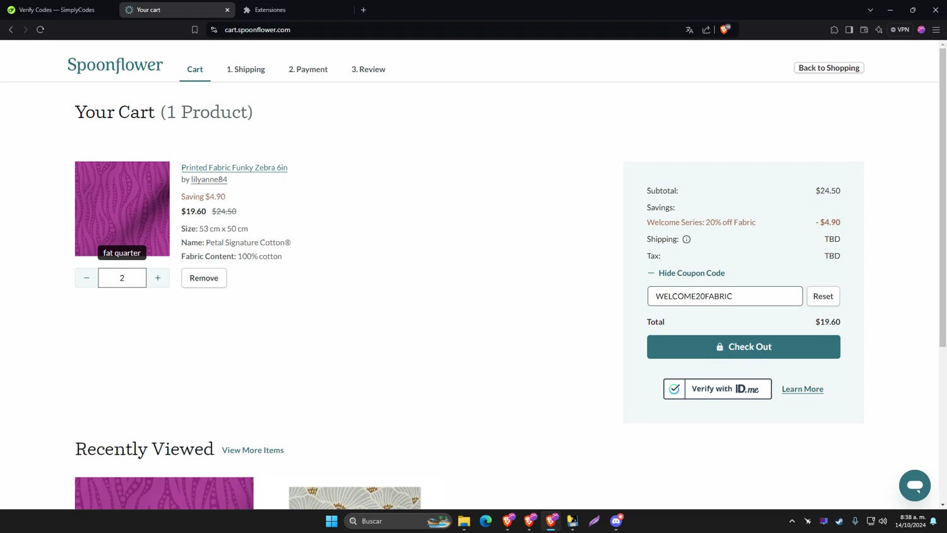This screenshot has width=947, height=533.
Task: Open the Leo AI assistant icon
Action: (879, 30)
